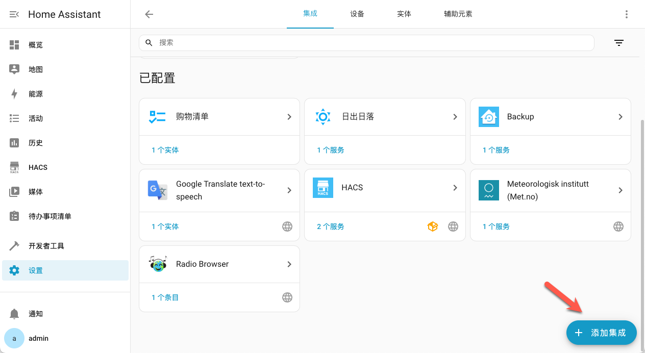Expand the 购物清单 card with its chevron
645x353 pixels.
click(289, 116)
